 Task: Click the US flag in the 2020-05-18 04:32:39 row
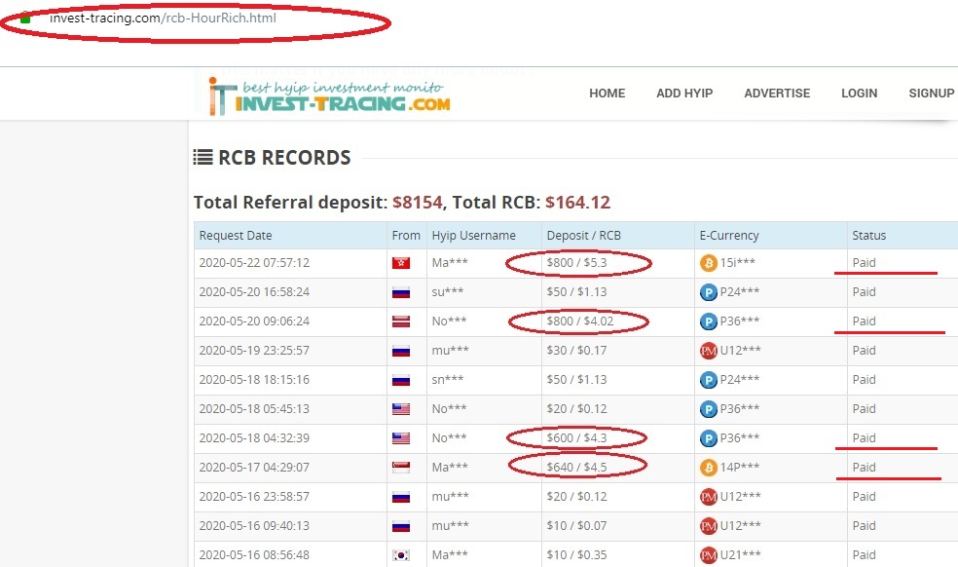pyautogui.click(x=401, y=438)
